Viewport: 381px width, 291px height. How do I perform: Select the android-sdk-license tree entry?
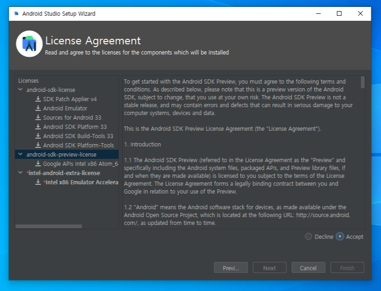point(51,90)
